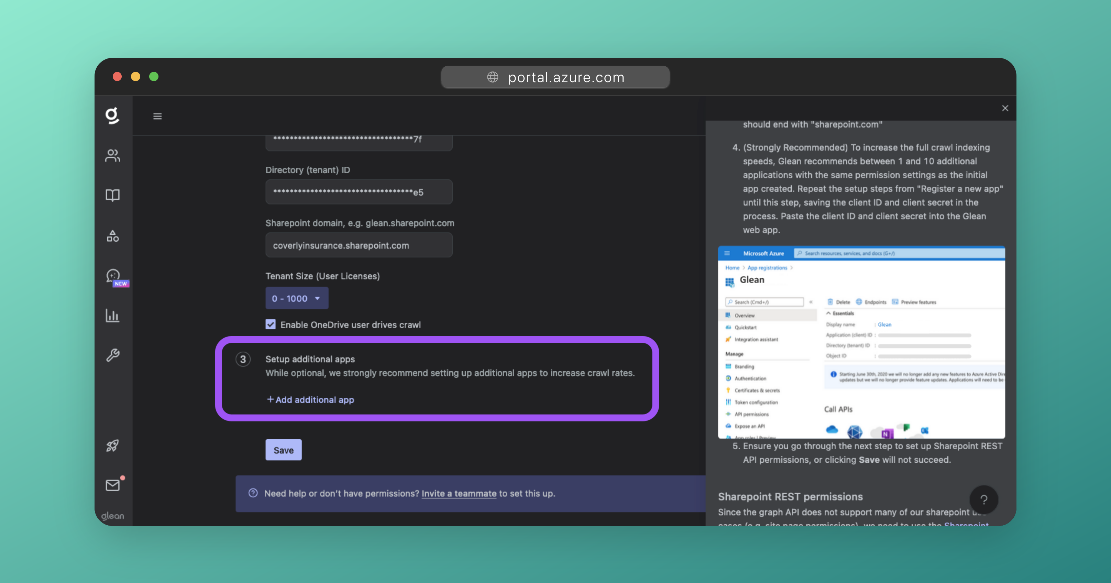
Task: Click the Directory (tenant) ID field
Action: 359,192
